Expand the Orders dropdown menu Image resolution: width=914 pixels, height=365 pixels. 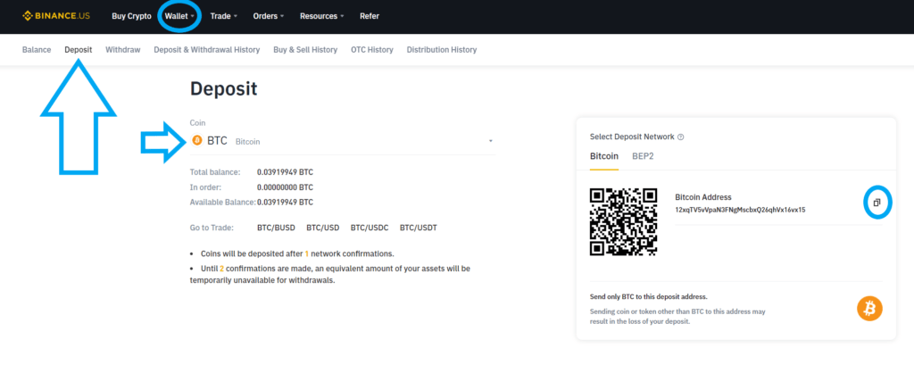(x=269, y=16)
